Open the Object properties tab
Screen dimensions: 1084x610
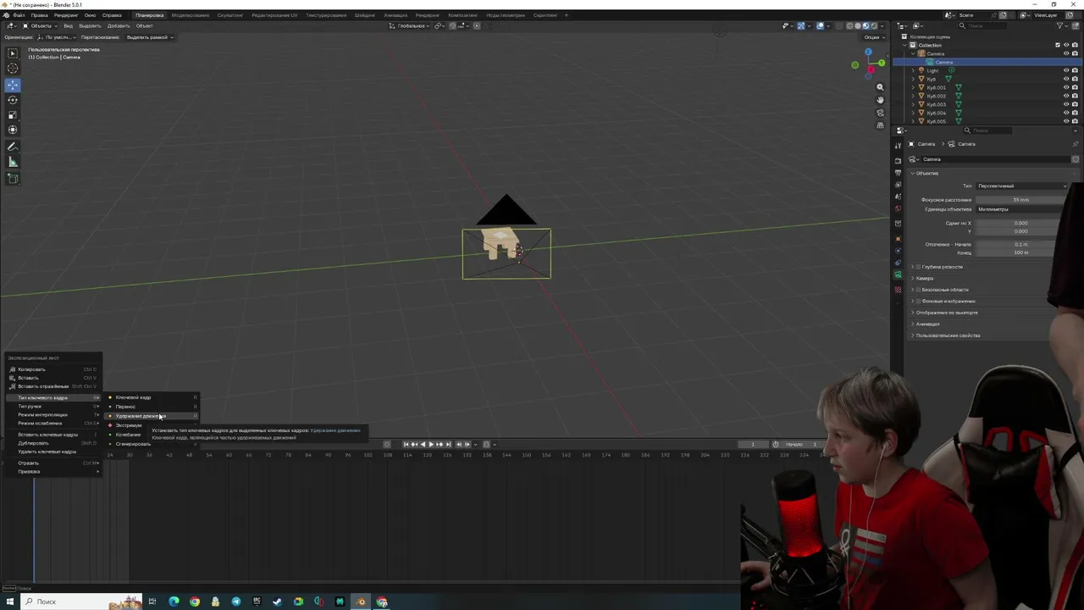click(x=899, y=239)
